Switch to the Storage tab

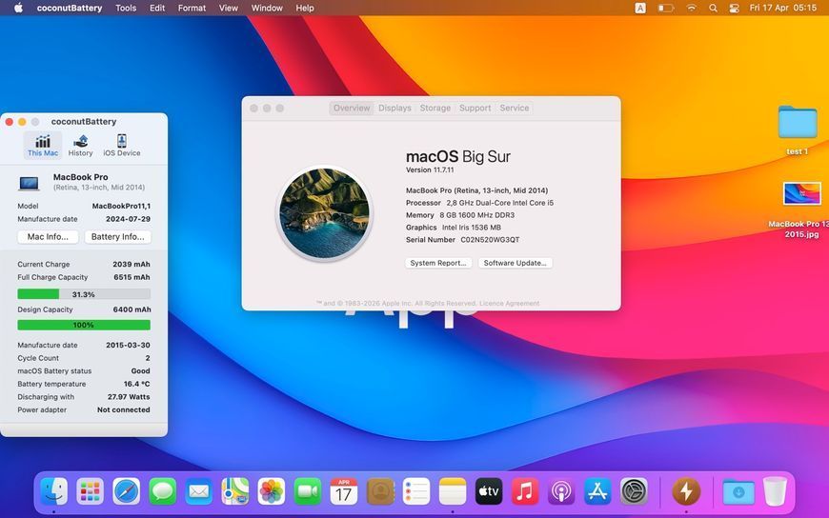click(435, 108)
